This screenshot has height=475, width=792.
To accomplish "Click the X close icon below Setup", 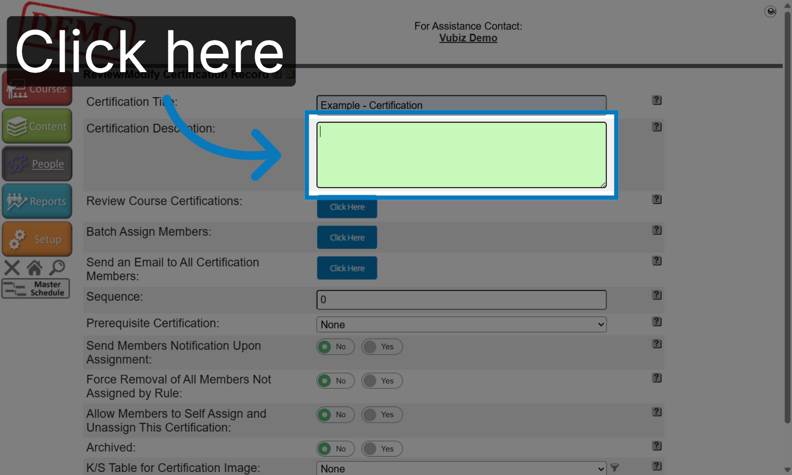I will pyautogui.click(x=12, y=267).
